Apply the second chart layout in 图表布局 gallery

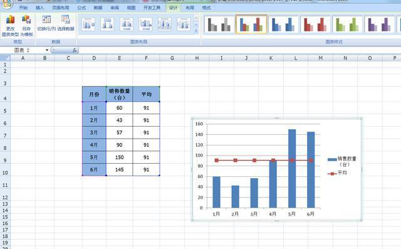pyautogui.click(x=107, y=24)
